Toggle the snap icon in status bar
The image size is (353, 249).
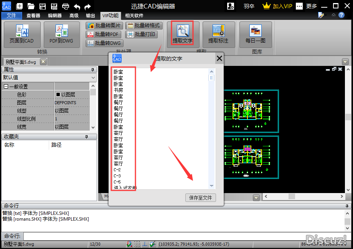[129, 244]
